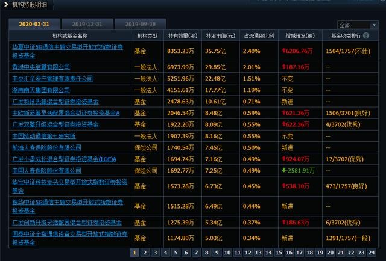Click the 473/1757(良好) ranking cell
Image resolution: width=386 pixels, height=261 pixels.
tap(346, 186)
